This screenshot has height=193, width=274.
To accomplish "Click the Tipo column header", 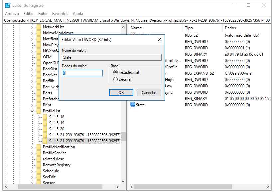I will pyautogui.click(x=189, y=28).
